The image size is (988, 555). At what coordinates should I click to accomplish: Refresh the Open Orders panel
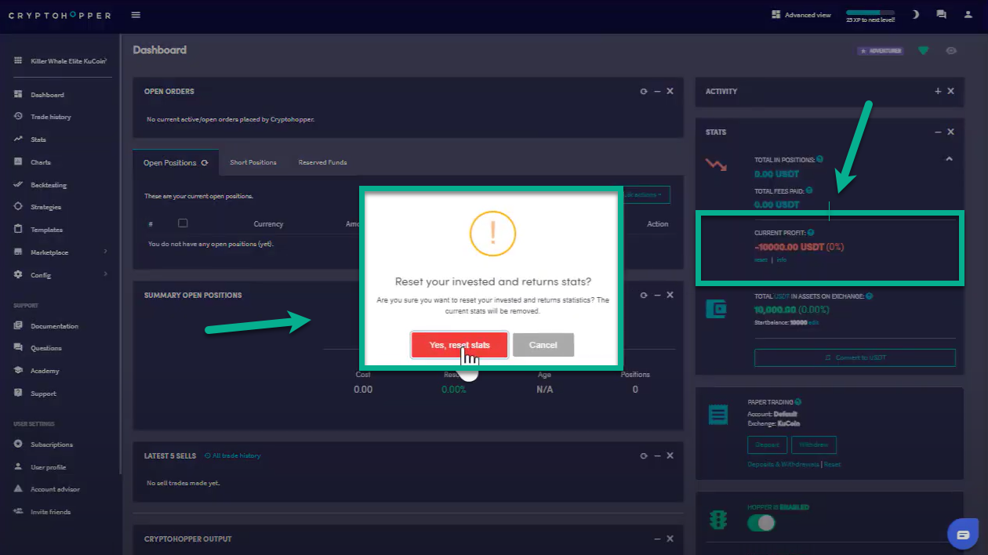click(644, 91)
